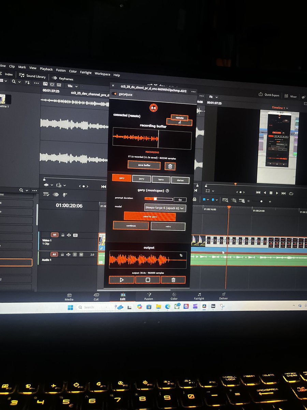The height and width of the screenshot is (410, 307).
Task: Click Quick Export
Action: (269, 95)
